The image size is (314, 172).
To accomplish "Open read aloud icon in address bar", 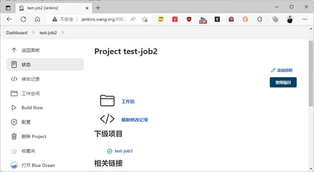I will point(133,19).
